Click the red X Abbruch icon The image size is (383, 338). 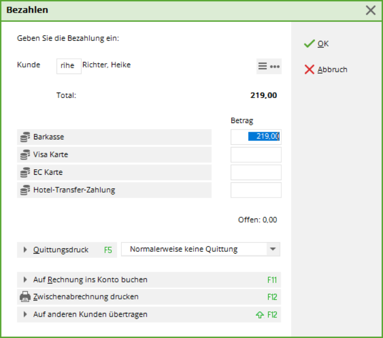pos(309,70)
